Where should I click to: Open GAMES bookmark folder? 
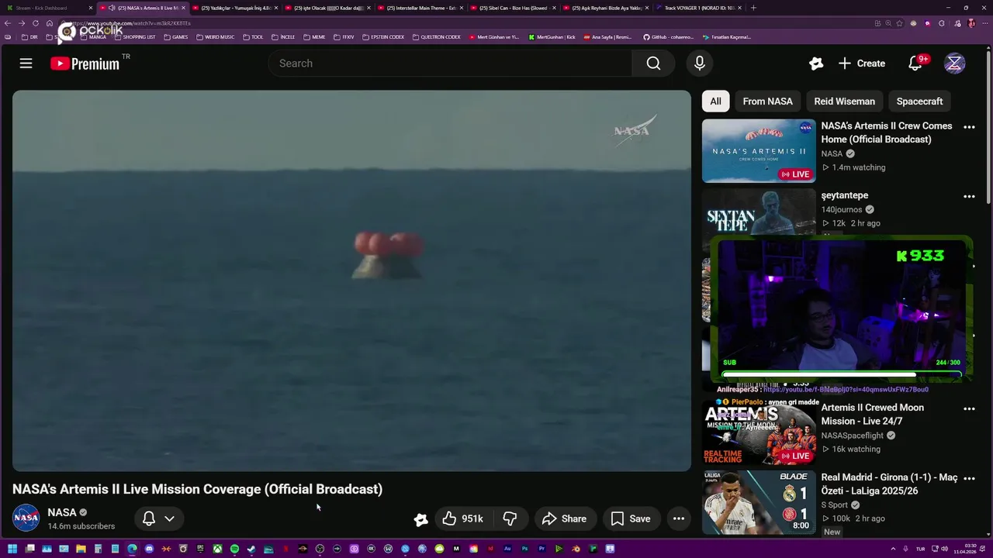tap(176, 36)
